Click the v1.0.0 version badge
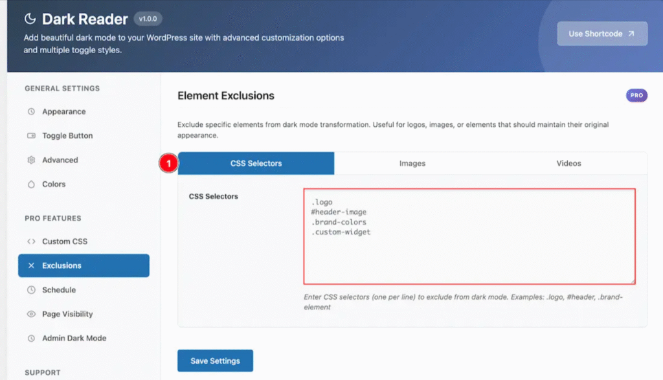The width and height of the screenshot is (663, 380). point(148,19)
